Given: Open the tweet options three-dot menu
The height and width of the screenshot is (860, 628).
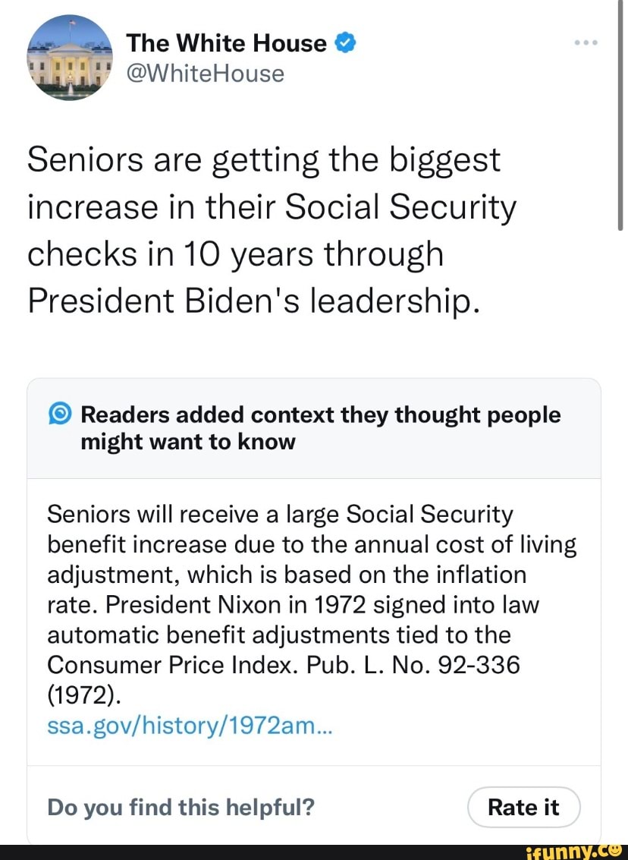Looking at the screenshot, I should coord(586,43).
